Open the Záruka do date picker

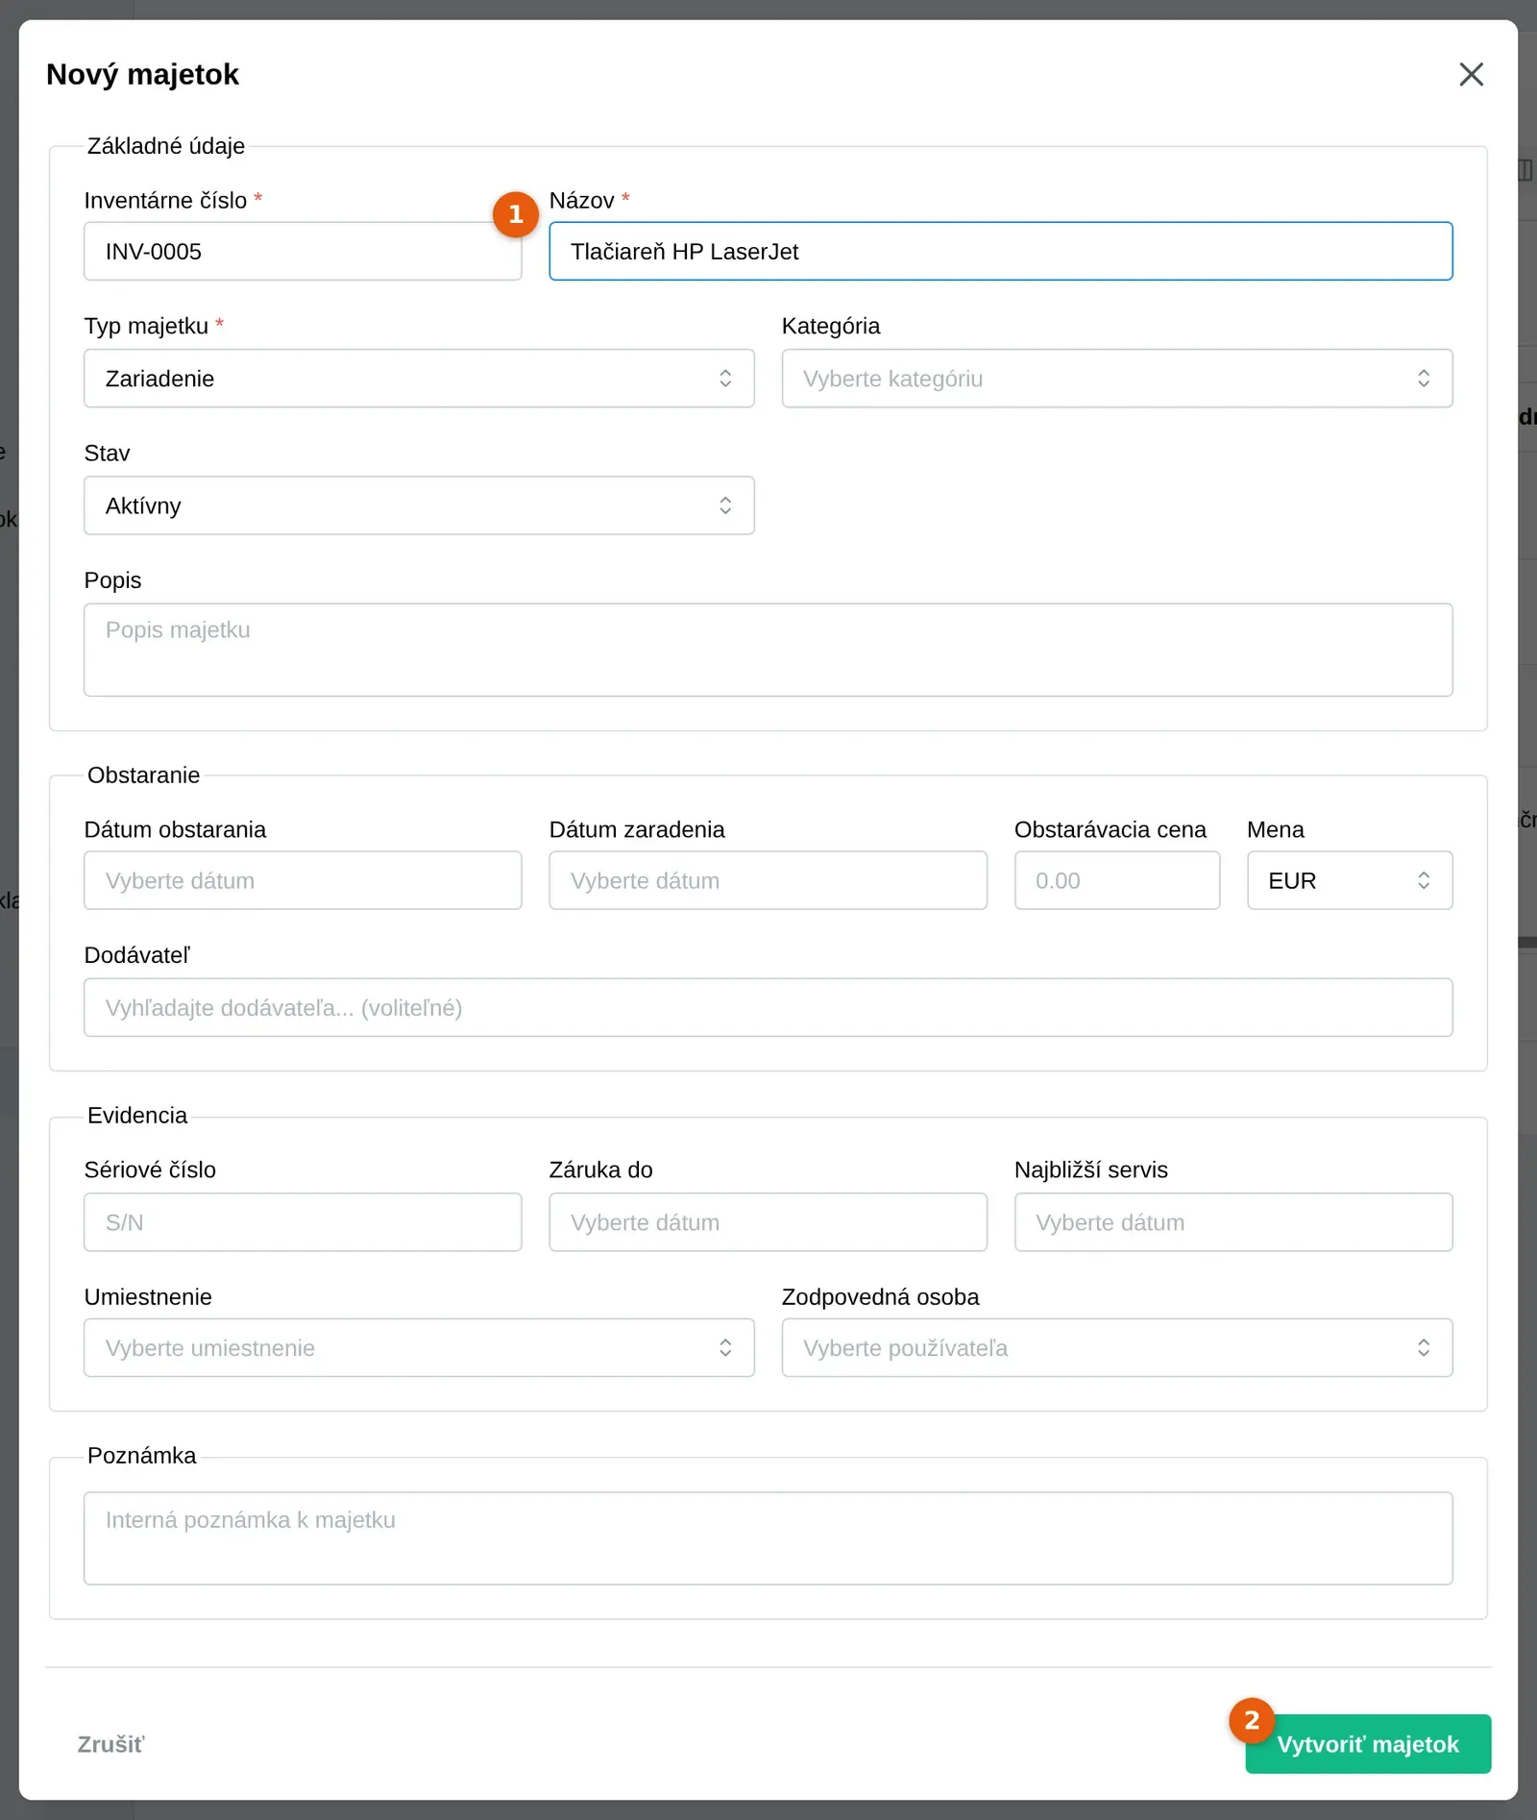pos(768,1222)
